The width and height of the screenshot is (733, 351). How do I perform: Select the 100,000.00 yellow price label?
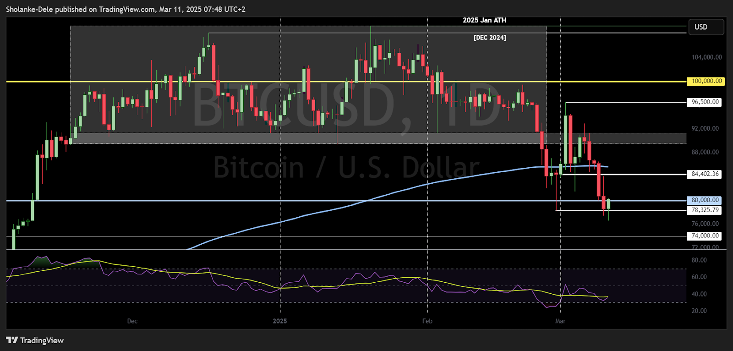(x=706, y=81)
